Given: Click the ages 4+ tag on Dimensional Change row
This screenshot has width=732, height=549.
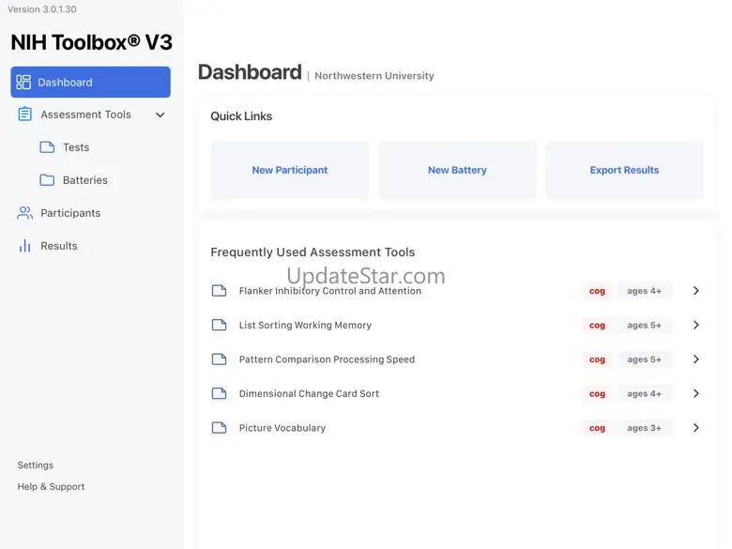Looking at the screenshot, I should pos(645,393).
